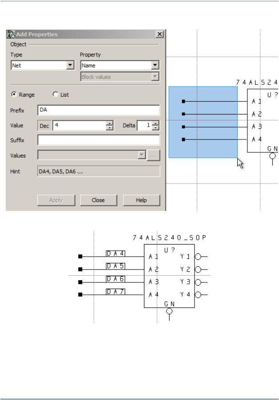Click pin label A1 in lower schematic
The width and height of the screenshot is (279, 400).
pos(153,257)
